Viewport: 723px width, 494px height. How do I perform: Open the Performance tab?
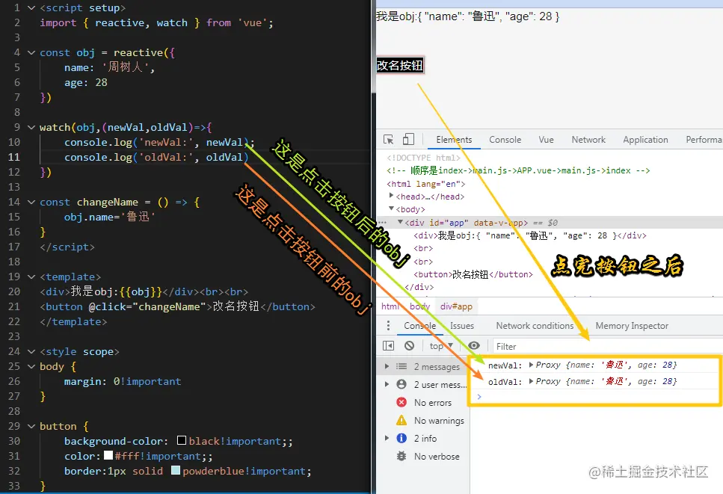[704, 140]
